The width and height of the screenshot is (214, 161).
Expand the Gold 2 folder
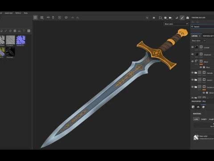click(x=196, y=80)
